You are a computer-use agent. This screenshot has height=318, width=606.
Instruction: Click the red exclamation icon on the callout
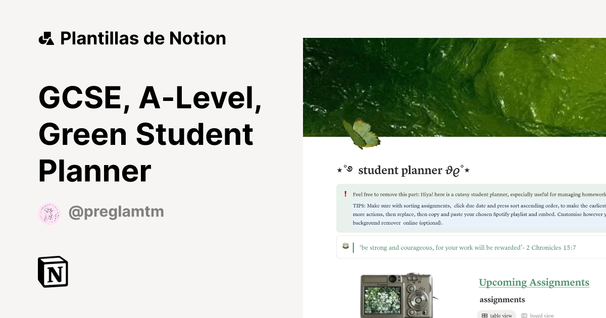pyautogui.click(x=345, y=193)
